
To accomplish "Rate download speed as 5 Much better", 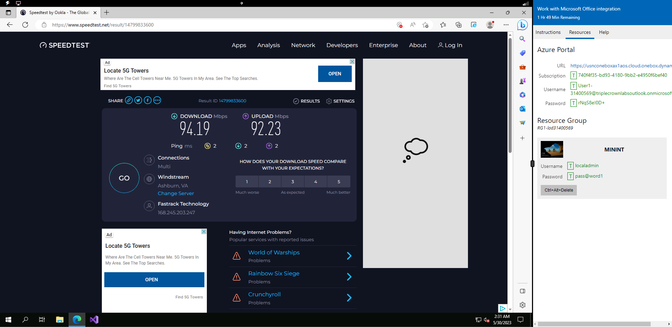I will click(x=339, y=181).
